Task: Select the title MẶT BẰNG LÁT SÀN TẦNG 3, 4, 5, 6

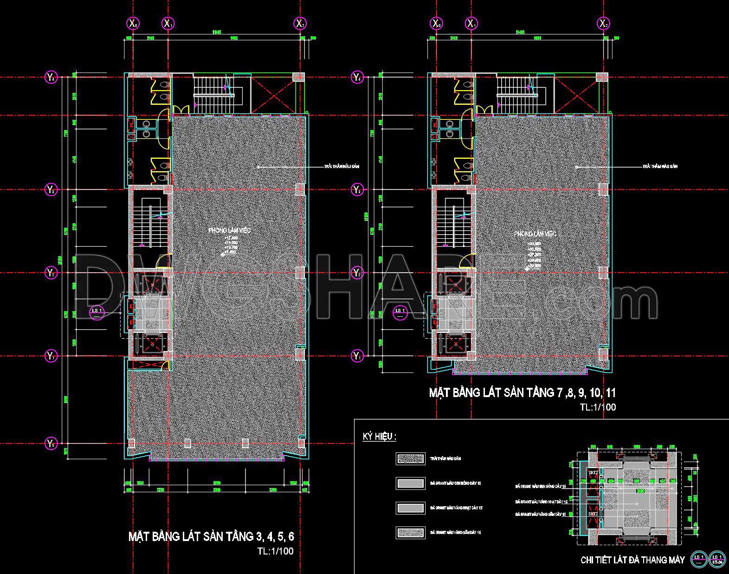Action: tap(211, 537)
